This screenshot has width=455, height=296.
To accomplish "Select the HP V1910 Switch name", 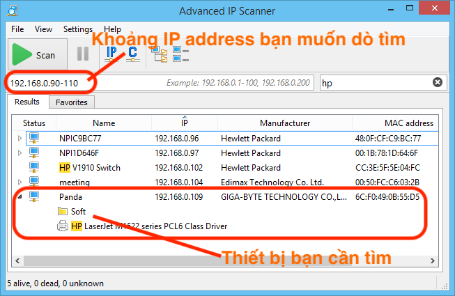I will tap(90, 168).
